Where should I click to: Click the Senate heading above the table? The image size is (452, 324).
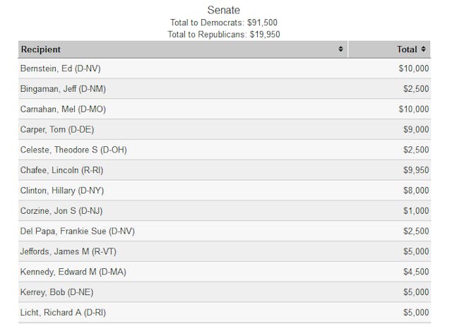pyautogui.click(x=224, y=10)
